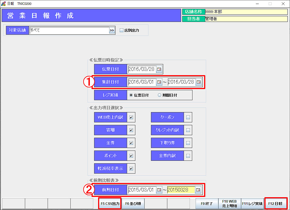
Task: Click the 営業日報作成 header title
Action: pos(40,16)
